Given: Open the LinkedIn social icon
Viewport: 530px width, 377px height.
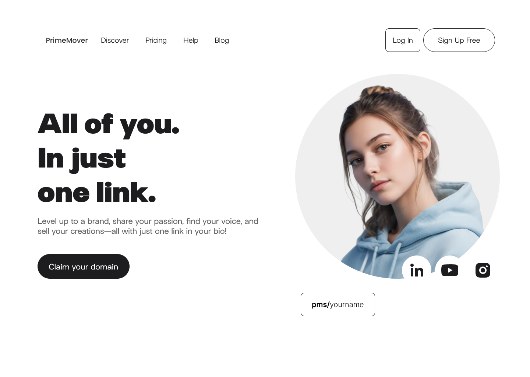Looking at the screenshot, I should tap(417, 270).
